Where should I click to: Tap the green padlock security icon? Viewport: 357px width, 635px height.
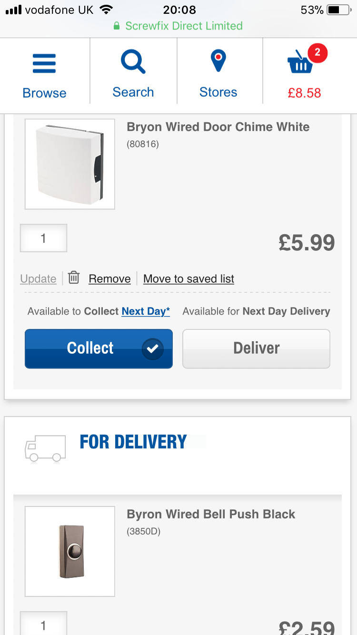pos(117,26)
